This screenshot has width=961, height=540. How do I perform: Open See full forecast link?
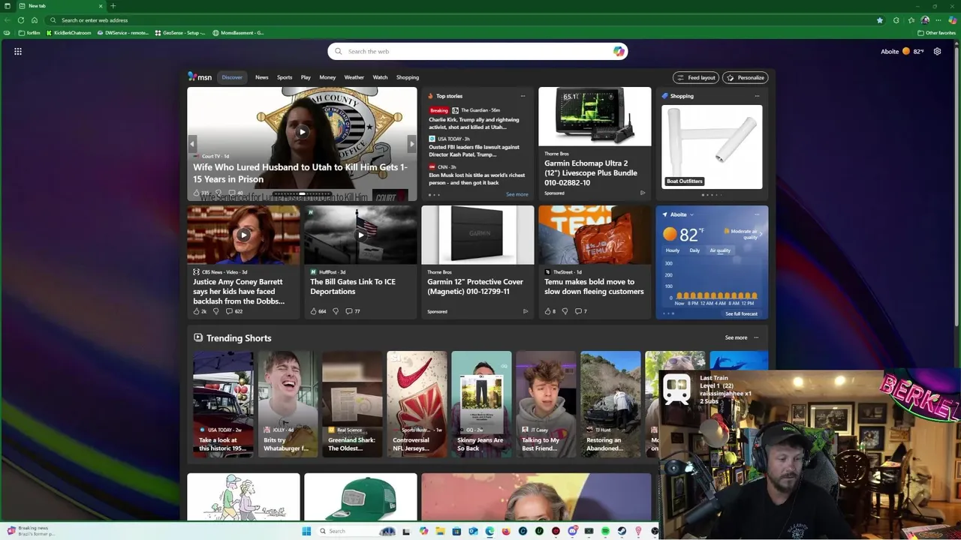[741, 313]
